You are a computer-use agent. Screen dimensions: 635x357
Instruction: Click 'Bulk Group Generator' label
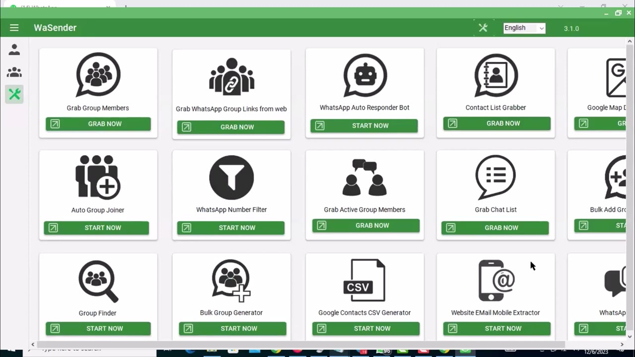(x=231, y=313)
